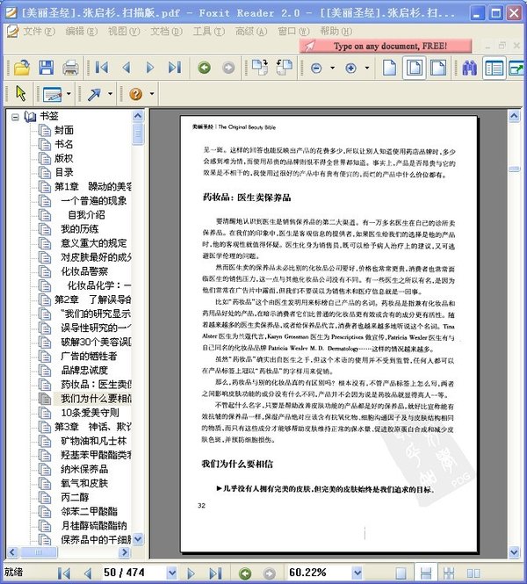Click 'Type on any document, FREE!' banner
The image size is (527, 584).
tap(386, 47)
